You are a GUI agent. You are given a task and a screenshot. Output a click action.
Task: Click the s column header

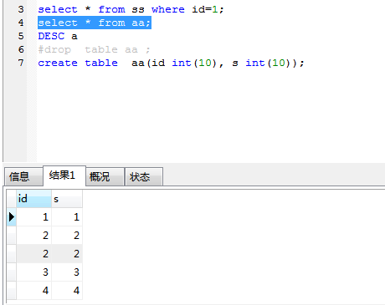tap(67, 199)
